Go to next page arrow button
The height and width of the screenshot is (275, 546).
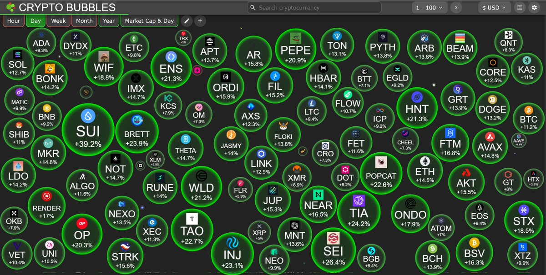[456, 8]
